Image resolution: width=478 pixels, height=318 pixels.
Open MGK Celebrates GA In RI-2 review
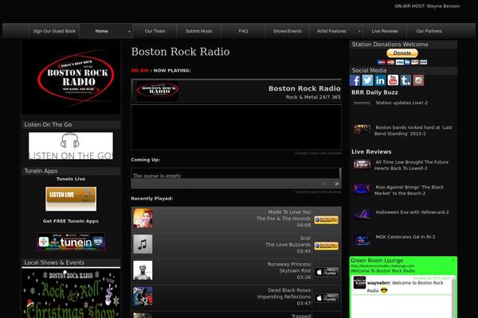click(x=406, y=237)
